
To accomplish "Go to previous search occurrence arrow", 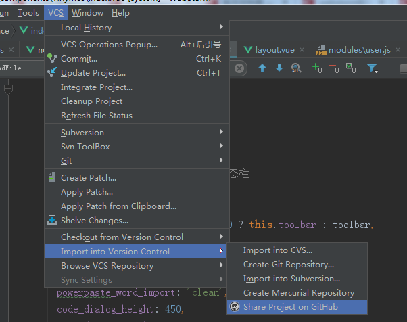I will [x=262, y=68].
